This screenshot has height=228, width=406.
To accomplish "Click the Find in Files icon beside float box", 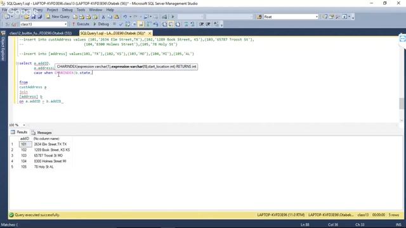I will tap(259, 17).
